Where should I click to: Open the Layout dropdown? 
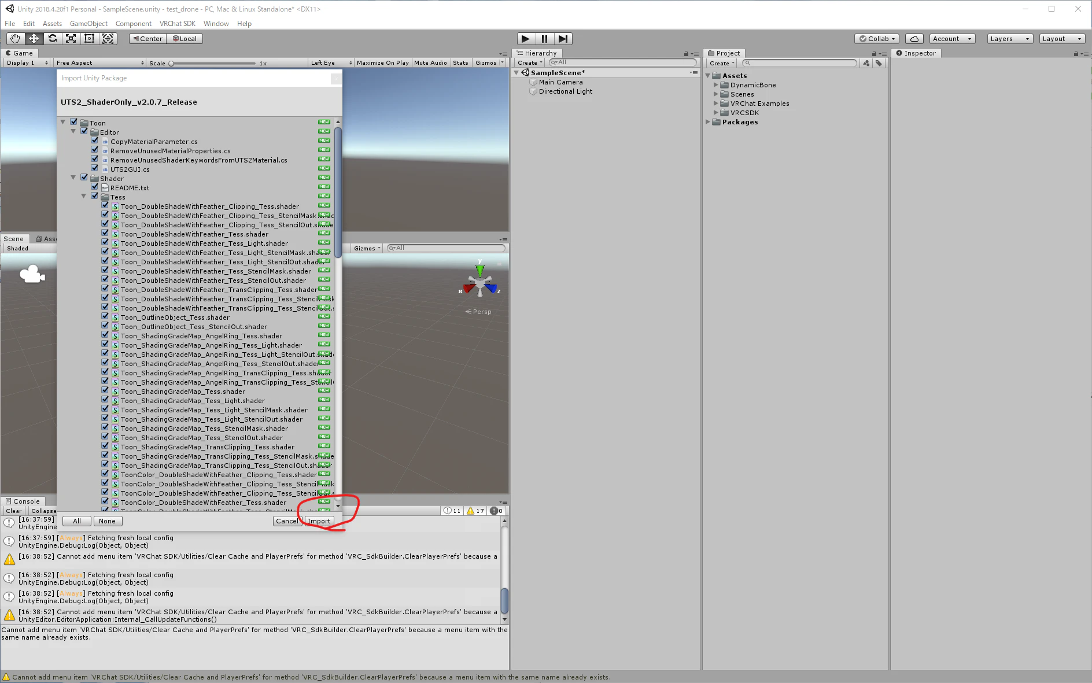(1062, 39)
